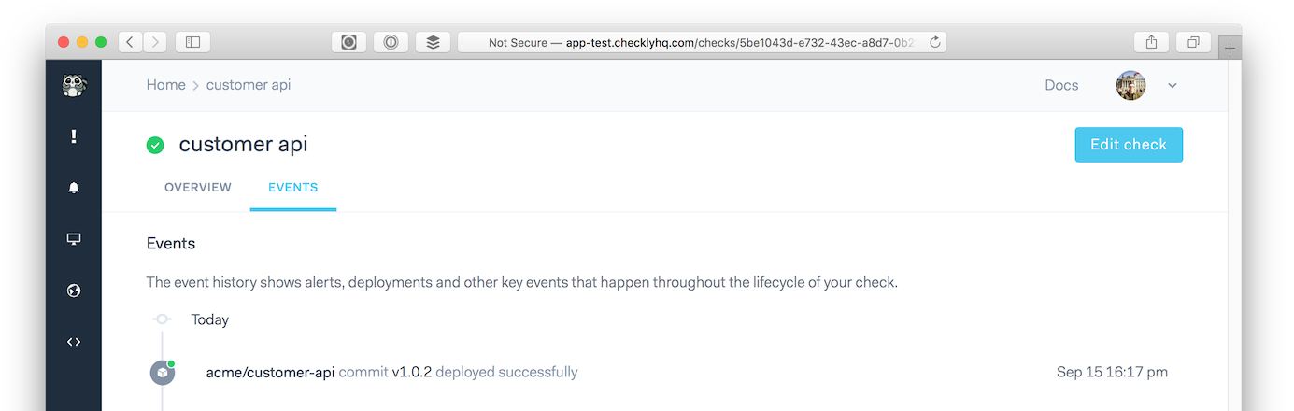
Task: Click the Checkly raccoon logo
Action: pyautogui.click(x=74, y=86)
